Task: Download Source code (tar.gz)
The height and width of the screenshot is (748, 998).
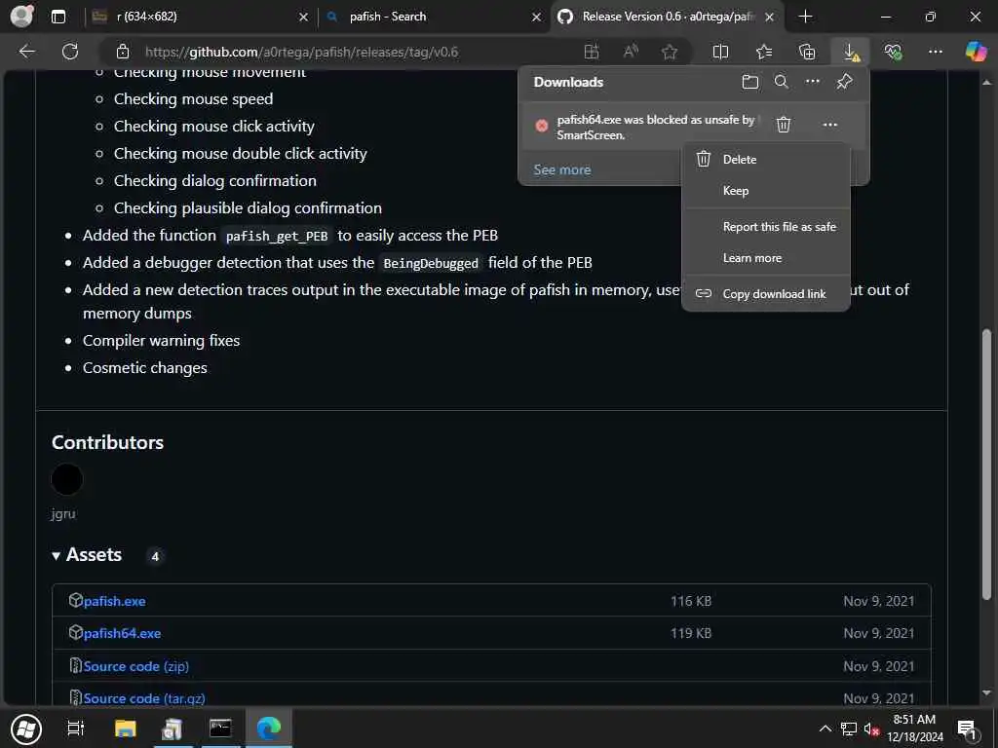Action: (x=144, y=698)
